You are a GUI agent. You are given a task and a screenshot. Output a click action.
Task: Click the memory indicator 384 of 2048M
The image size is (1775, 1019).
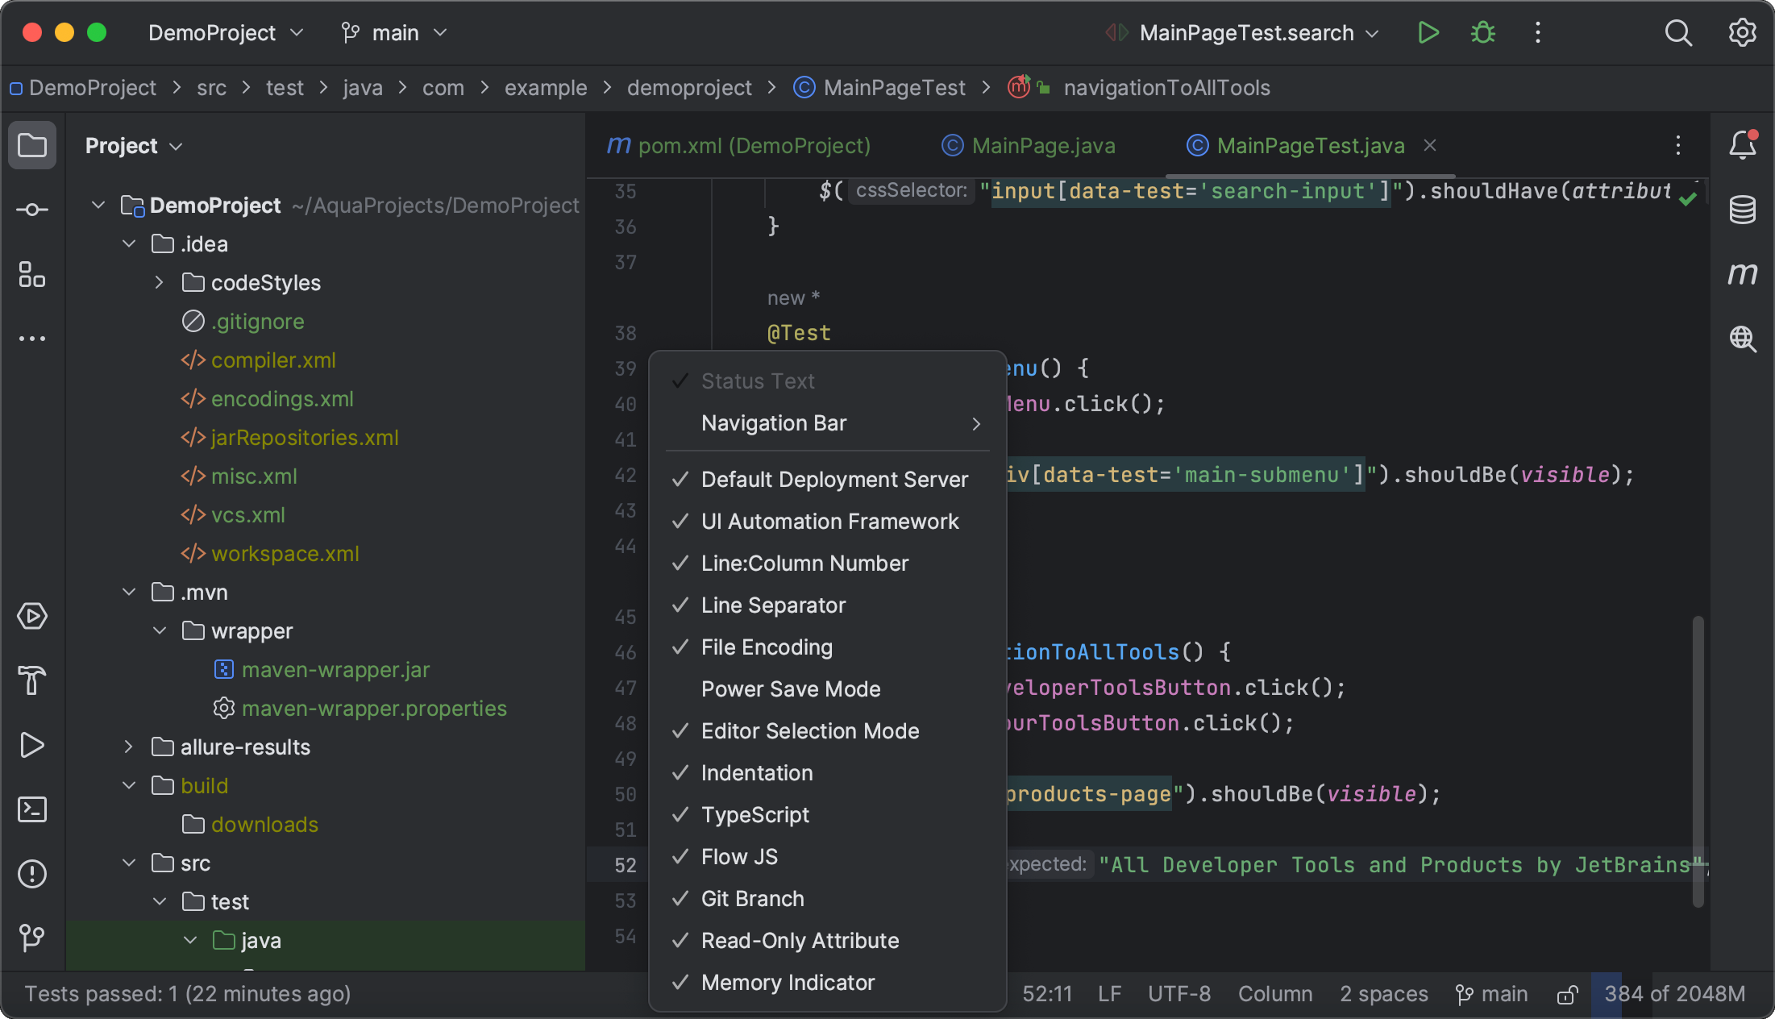[x=1673, y=994]
